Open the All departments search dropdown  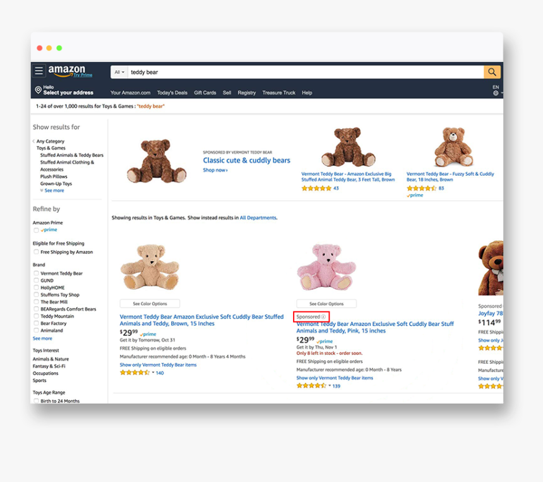point(119,72)
